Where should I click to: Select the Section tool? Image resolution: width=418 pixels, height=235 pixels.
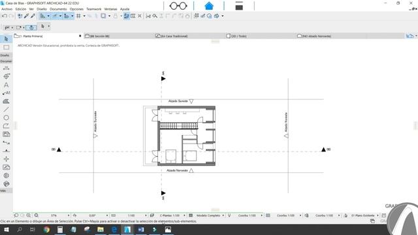6,142
